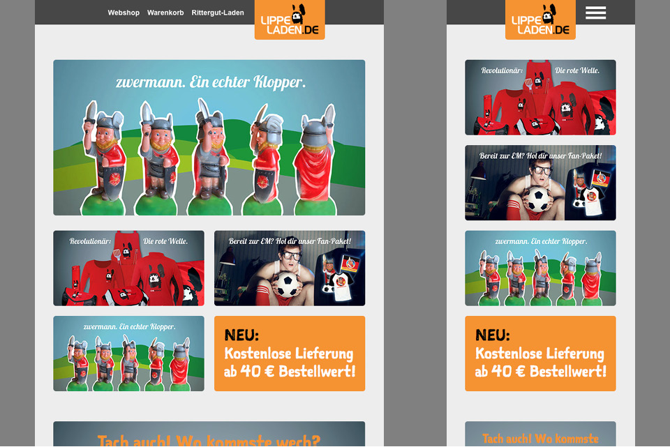Open the Webshop navigation link

pyautogui.click(x=124, y=13)
